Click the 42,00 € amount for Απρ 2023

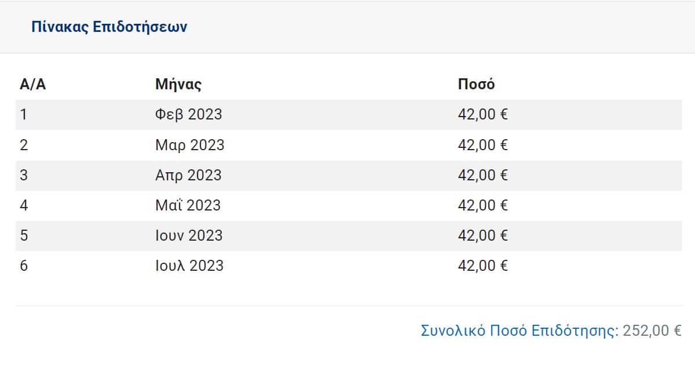point(482,175)
